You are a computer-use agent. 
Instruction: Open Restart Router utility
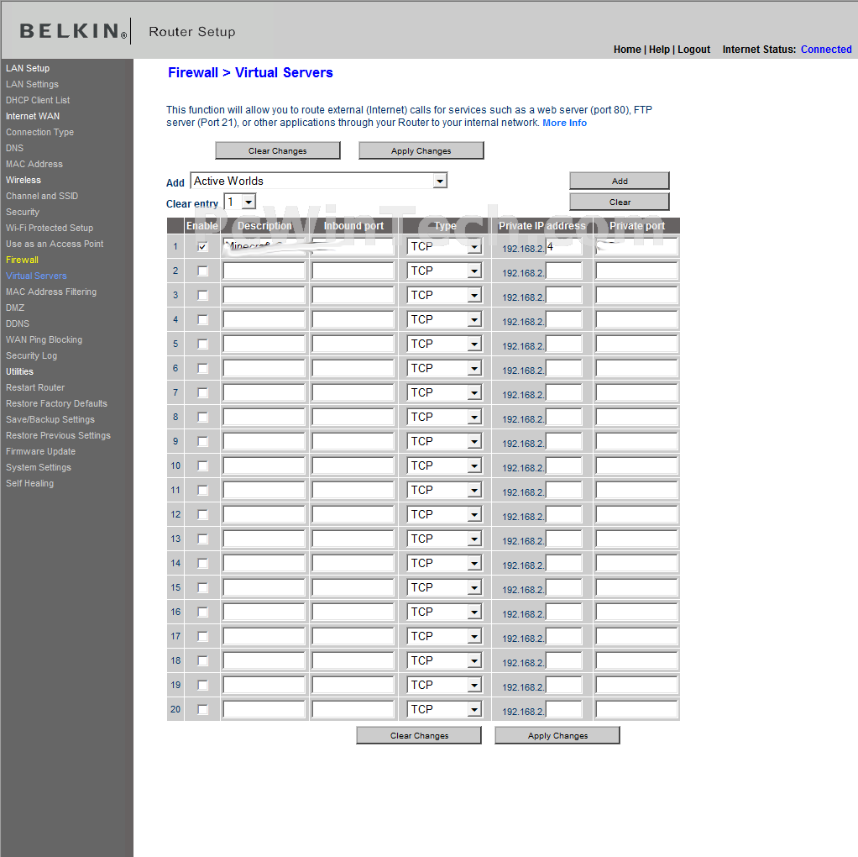pyautogui.click(x=35, y=387)
